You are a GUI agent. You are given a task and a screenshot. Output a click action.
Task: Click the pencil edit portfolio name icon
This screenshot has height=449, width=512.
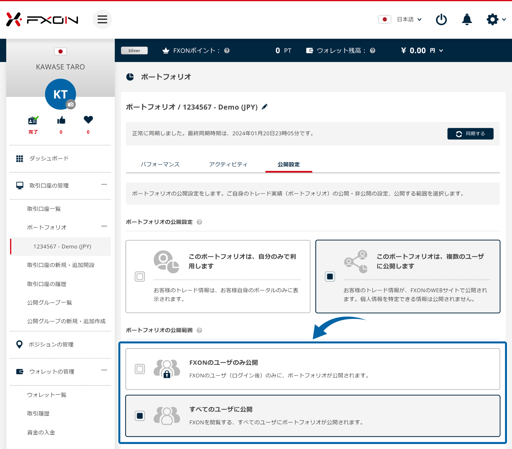tap(265, 107)
